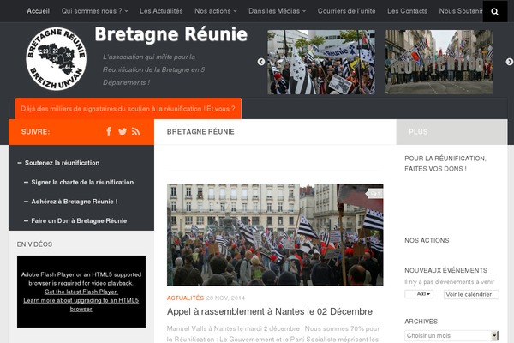Click the orange signataires banner button

(128, 109)
